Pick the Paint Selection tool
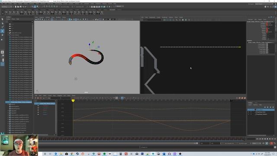 pos(2,27)
